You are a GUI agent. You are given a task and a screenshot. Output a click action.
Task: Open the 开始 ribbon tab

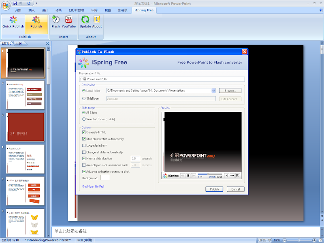point(18,10)
